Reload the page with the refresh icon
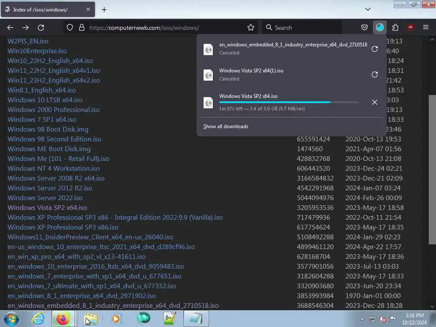436x327 pixels. point(41,28)
